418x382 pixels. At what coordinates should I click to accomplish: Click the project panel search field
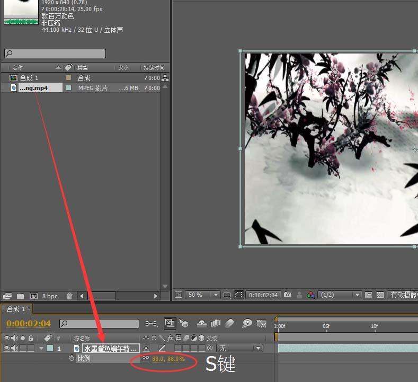pyautogui.click(x=55, y=54)
